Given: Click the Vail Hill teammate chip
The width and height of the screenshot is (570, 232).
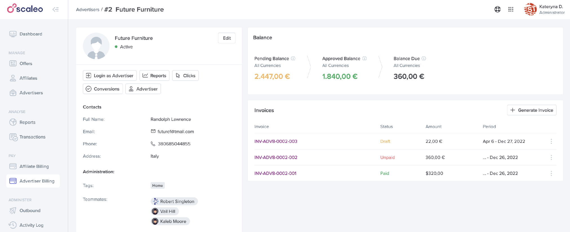Looking at the screenshot, I should click(165, 211).
